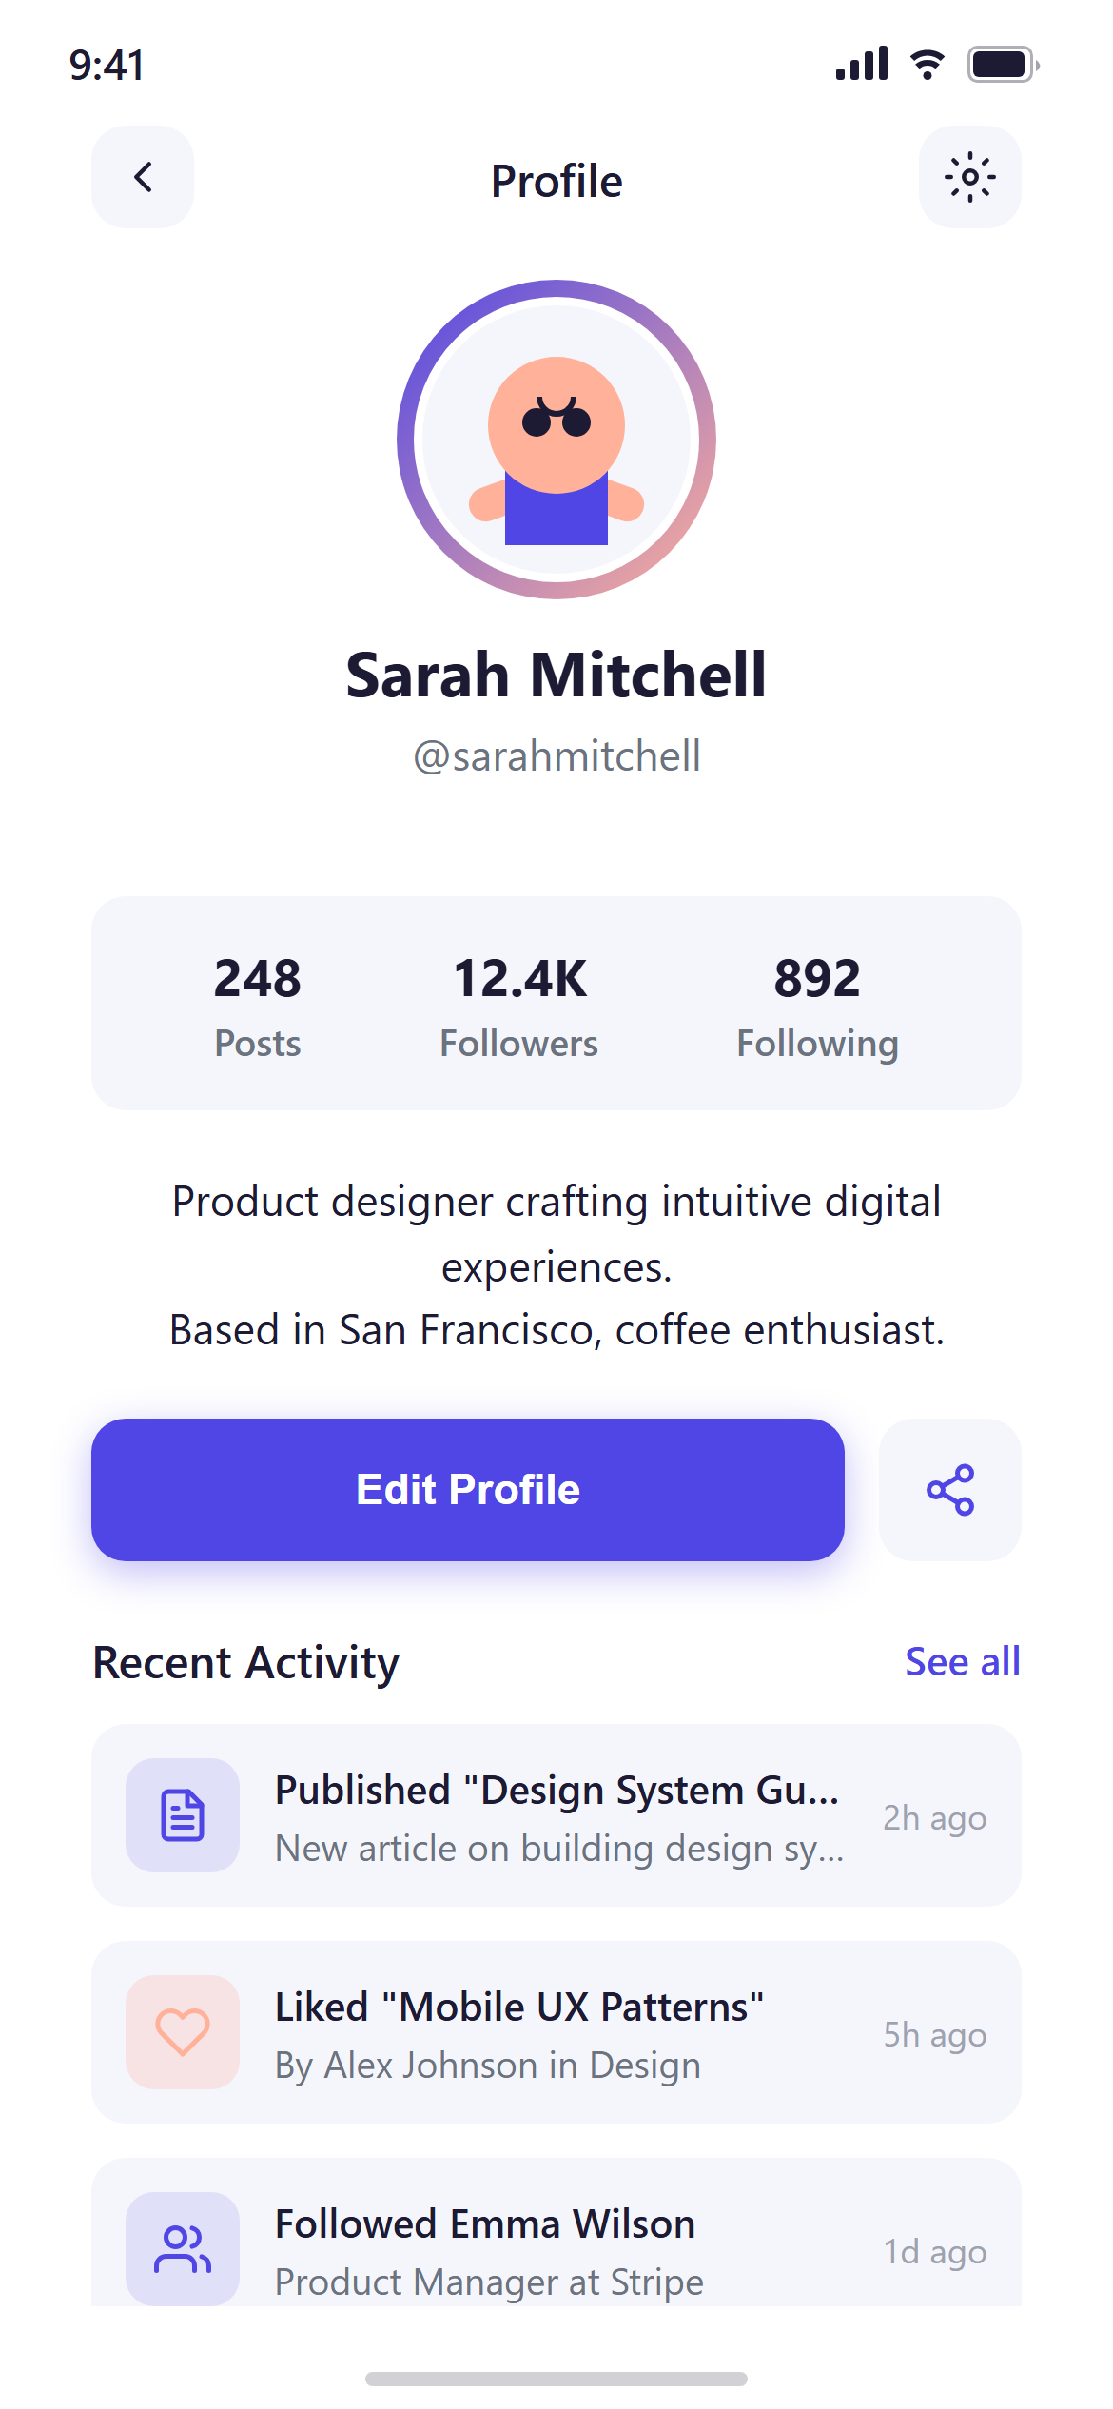The height and width of the screenshot is (2409, 1113).
Task: Open the See all link
Action: pos(963,1662)
